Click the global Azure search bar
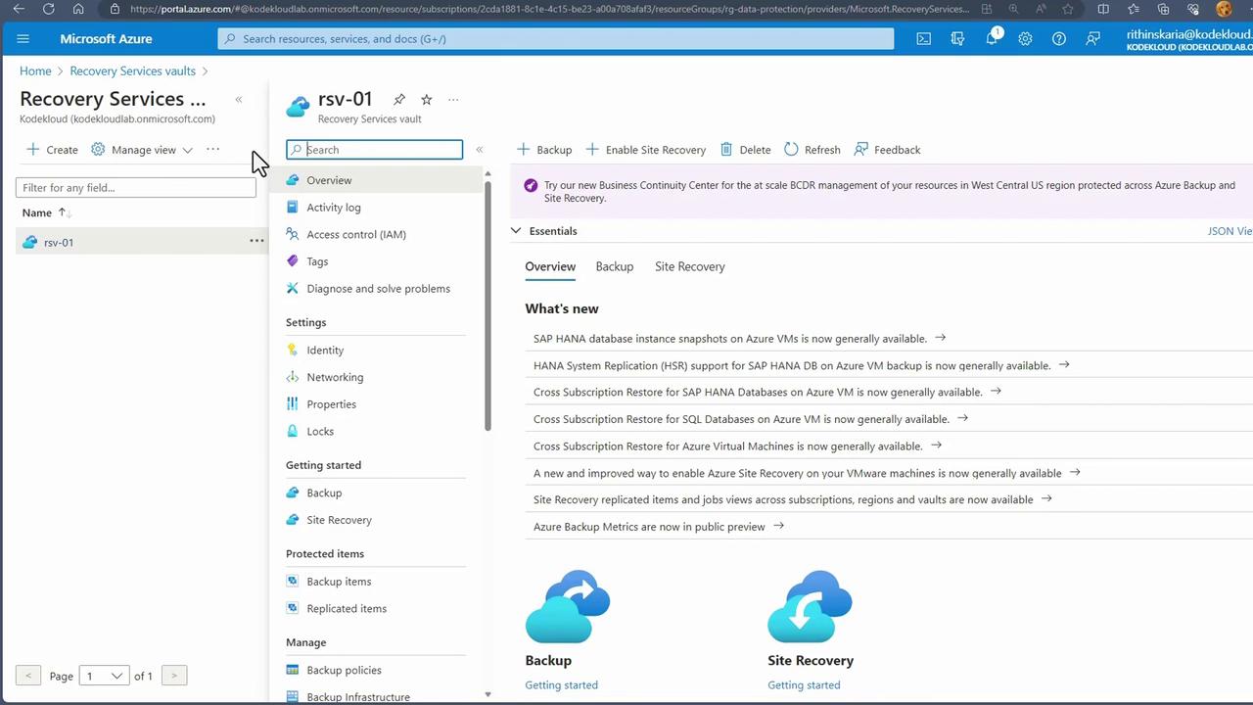 [556, 39]
